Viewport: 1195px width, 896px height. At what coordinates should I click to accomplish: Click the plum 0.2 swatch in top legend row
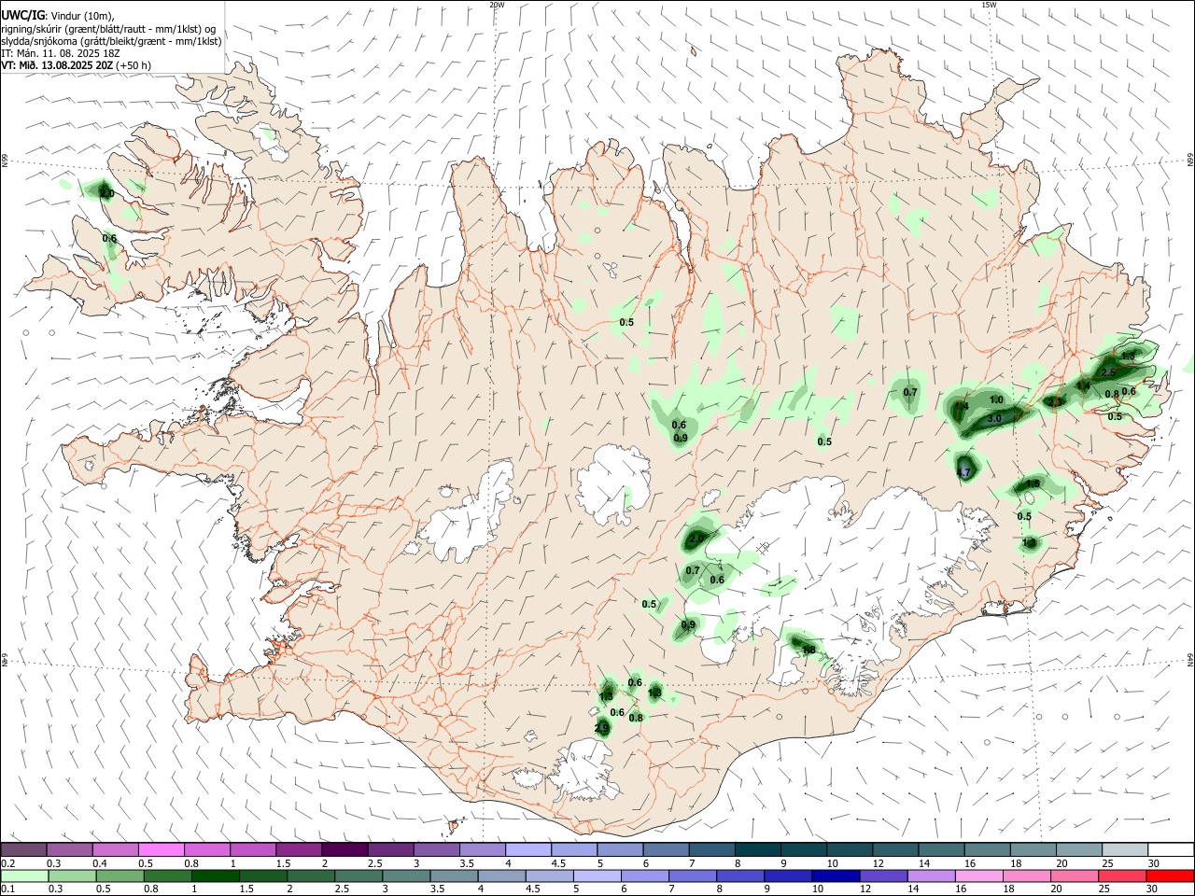point(23,850)
